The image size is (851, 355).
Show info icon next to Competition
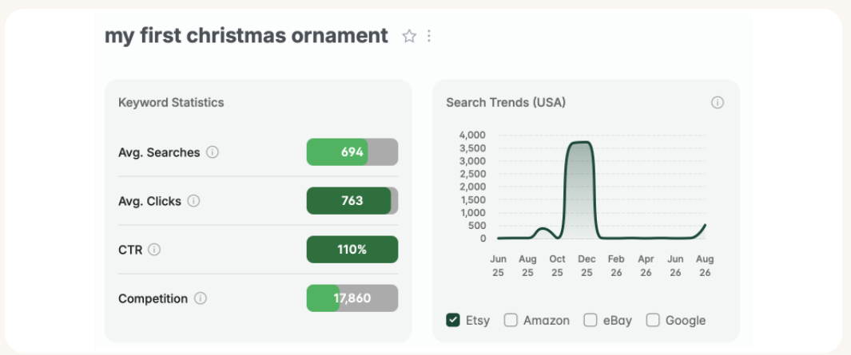click(201, 298)
